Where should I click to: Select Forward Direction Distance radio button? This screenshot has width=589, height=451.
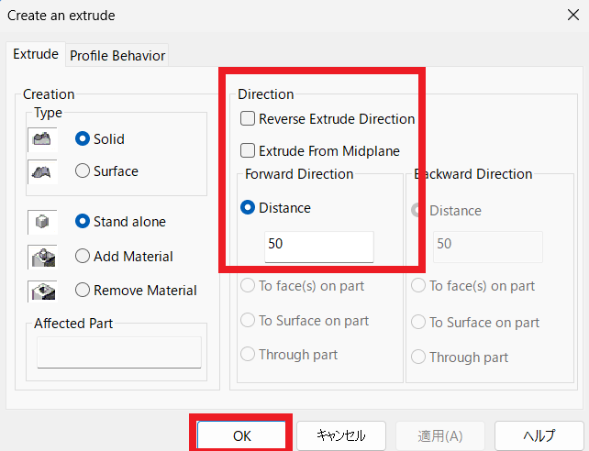[x=248, y=207]
